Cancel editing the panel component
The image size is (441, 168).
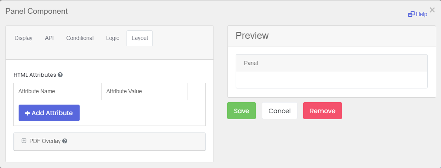pos(280,111)
